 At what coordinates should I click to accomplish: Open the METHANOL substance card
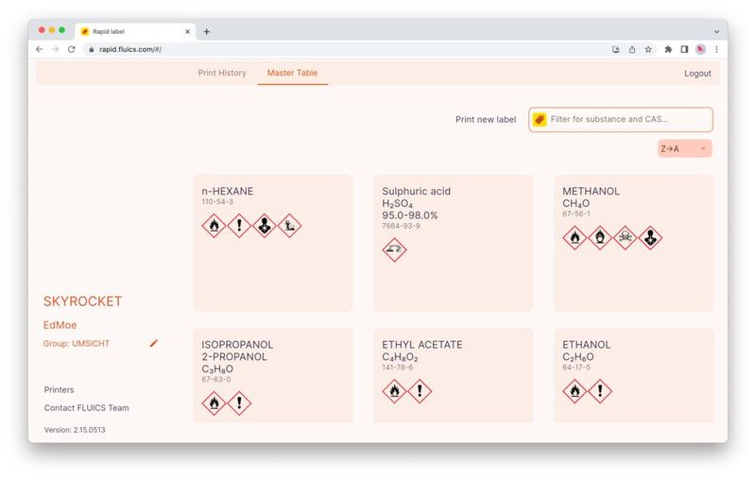click(x=633, y=243)
